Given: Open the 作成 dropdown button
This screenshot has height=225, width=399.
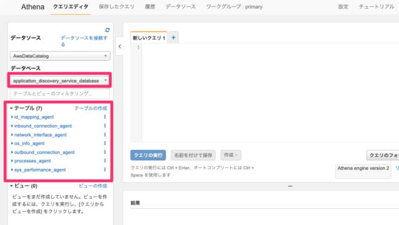Looking at the screenshot, I should tap(231, 155).
